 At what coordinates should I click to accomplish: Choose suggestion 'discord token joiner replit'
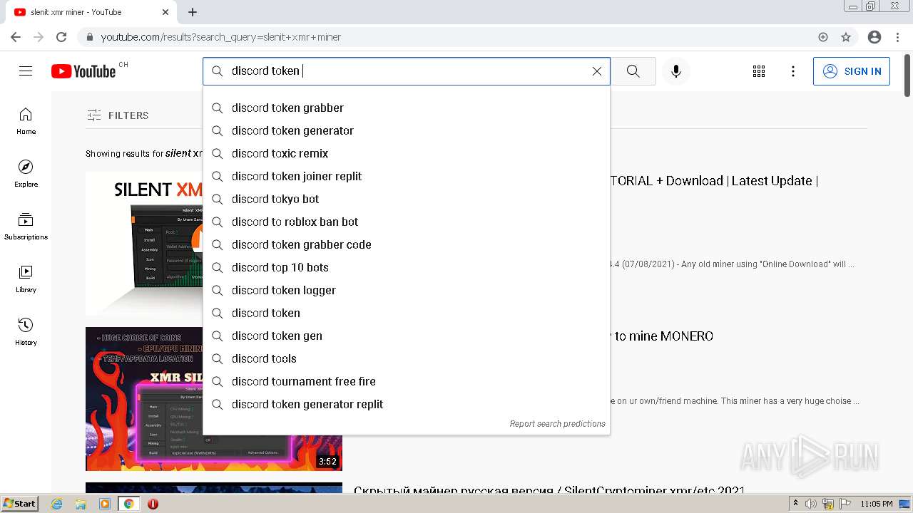pyautogui.click(x=407, y=176)
